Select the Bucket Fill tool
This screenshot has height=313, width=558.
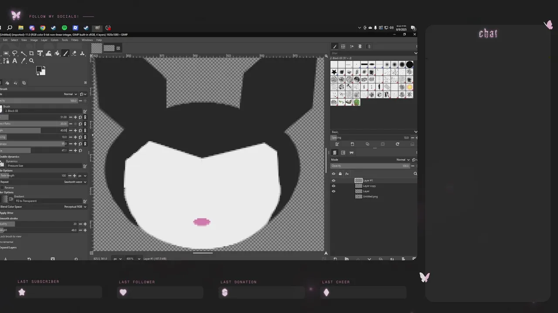(x=57, y=53)
